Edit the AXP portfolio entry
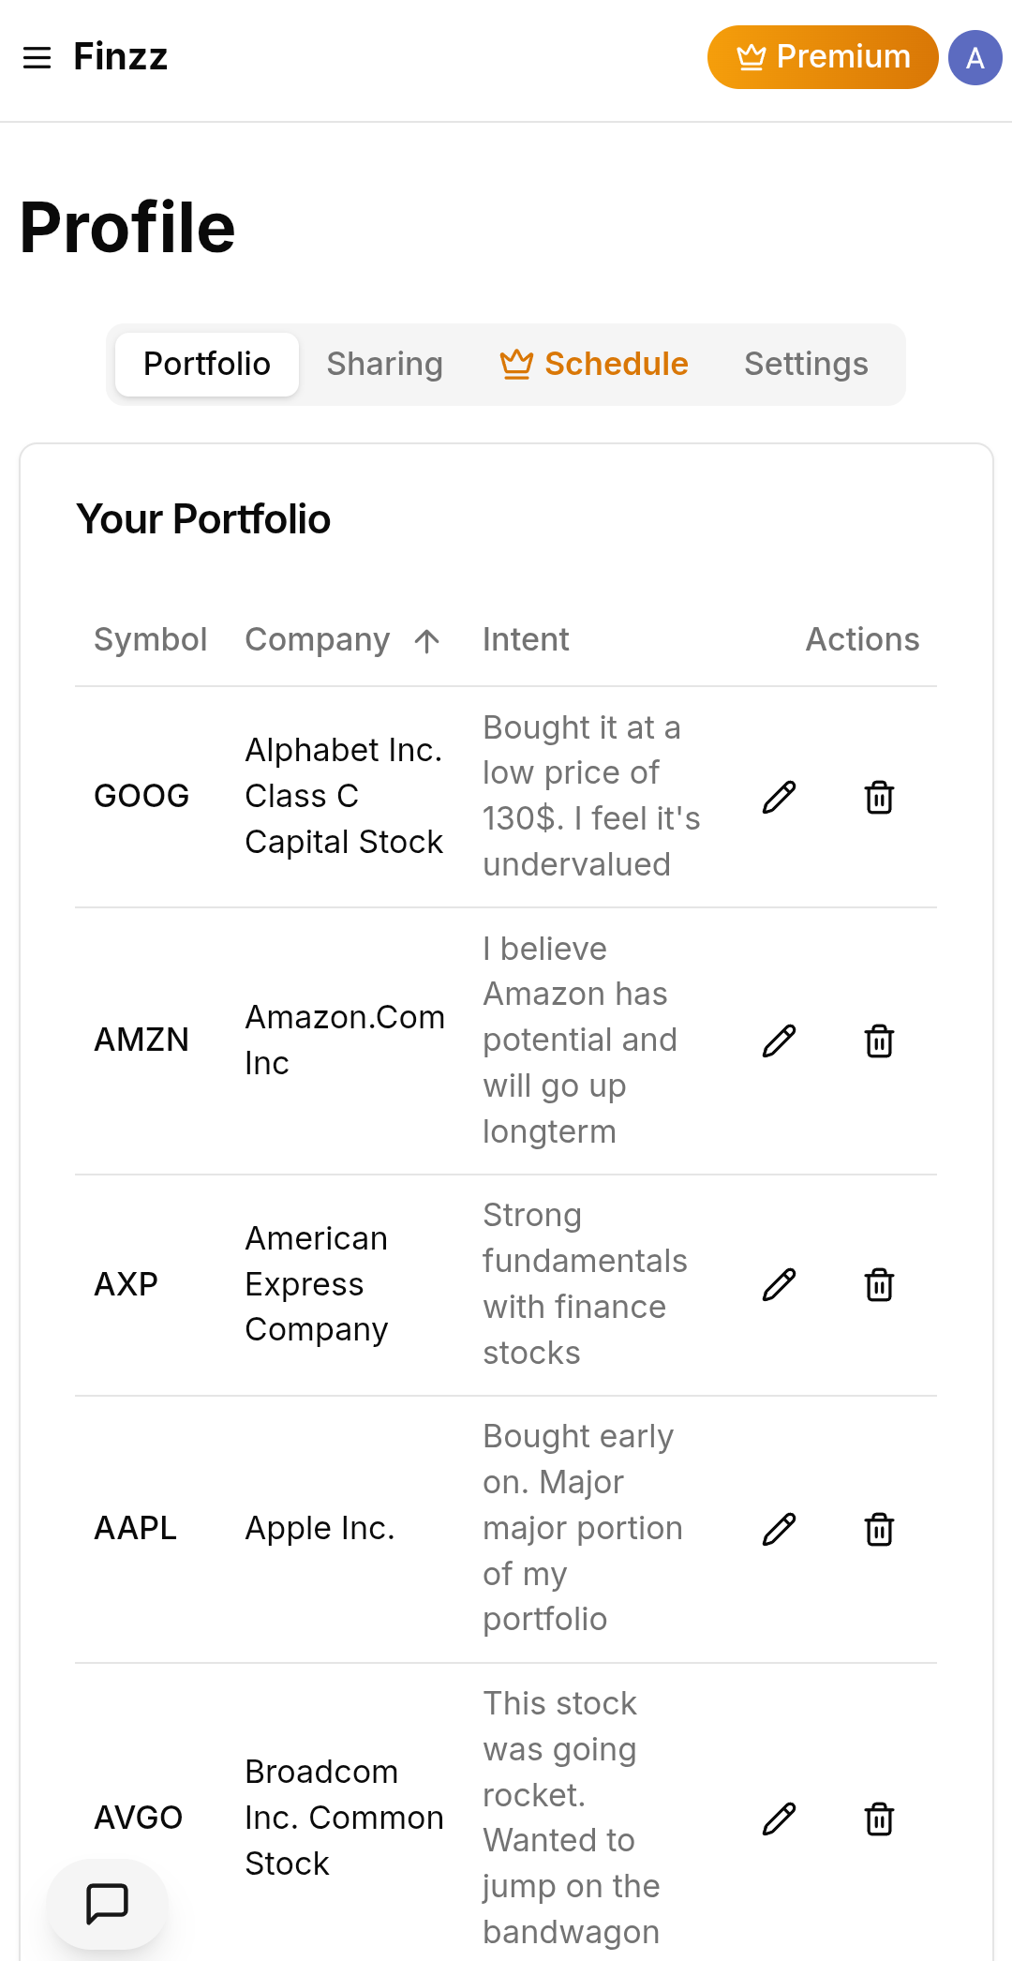 coord(779,1284)
